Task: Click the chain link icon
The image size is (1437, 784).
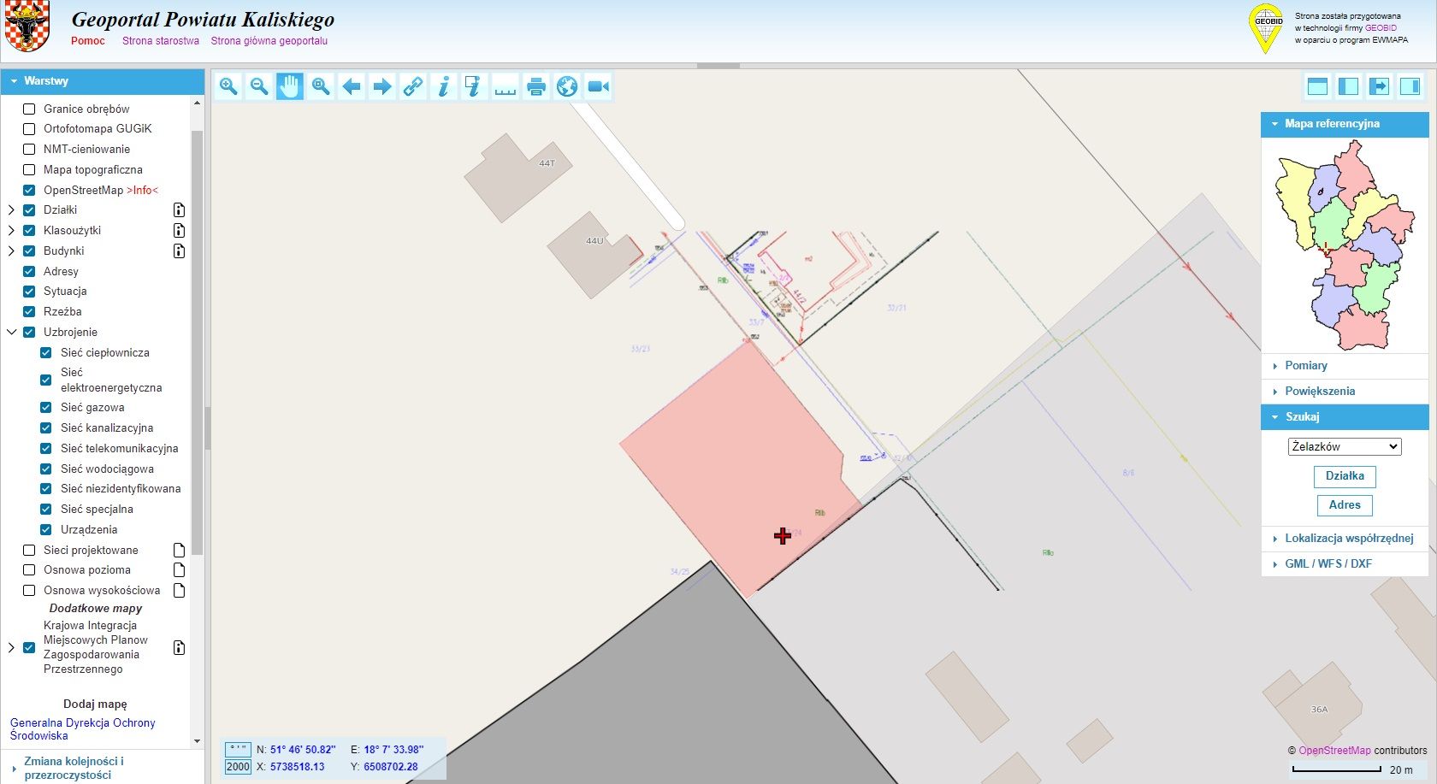Action: [x=413, y=86]
